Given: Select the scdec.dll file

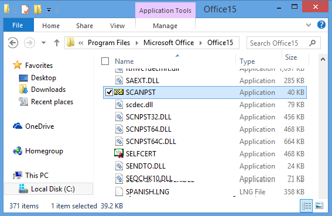Looking at the screenshot, I should [139, 105].
